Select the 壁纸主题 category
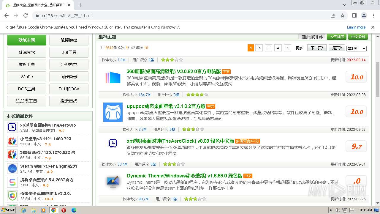The image size is (380, 214). click(x=27, y=40)
